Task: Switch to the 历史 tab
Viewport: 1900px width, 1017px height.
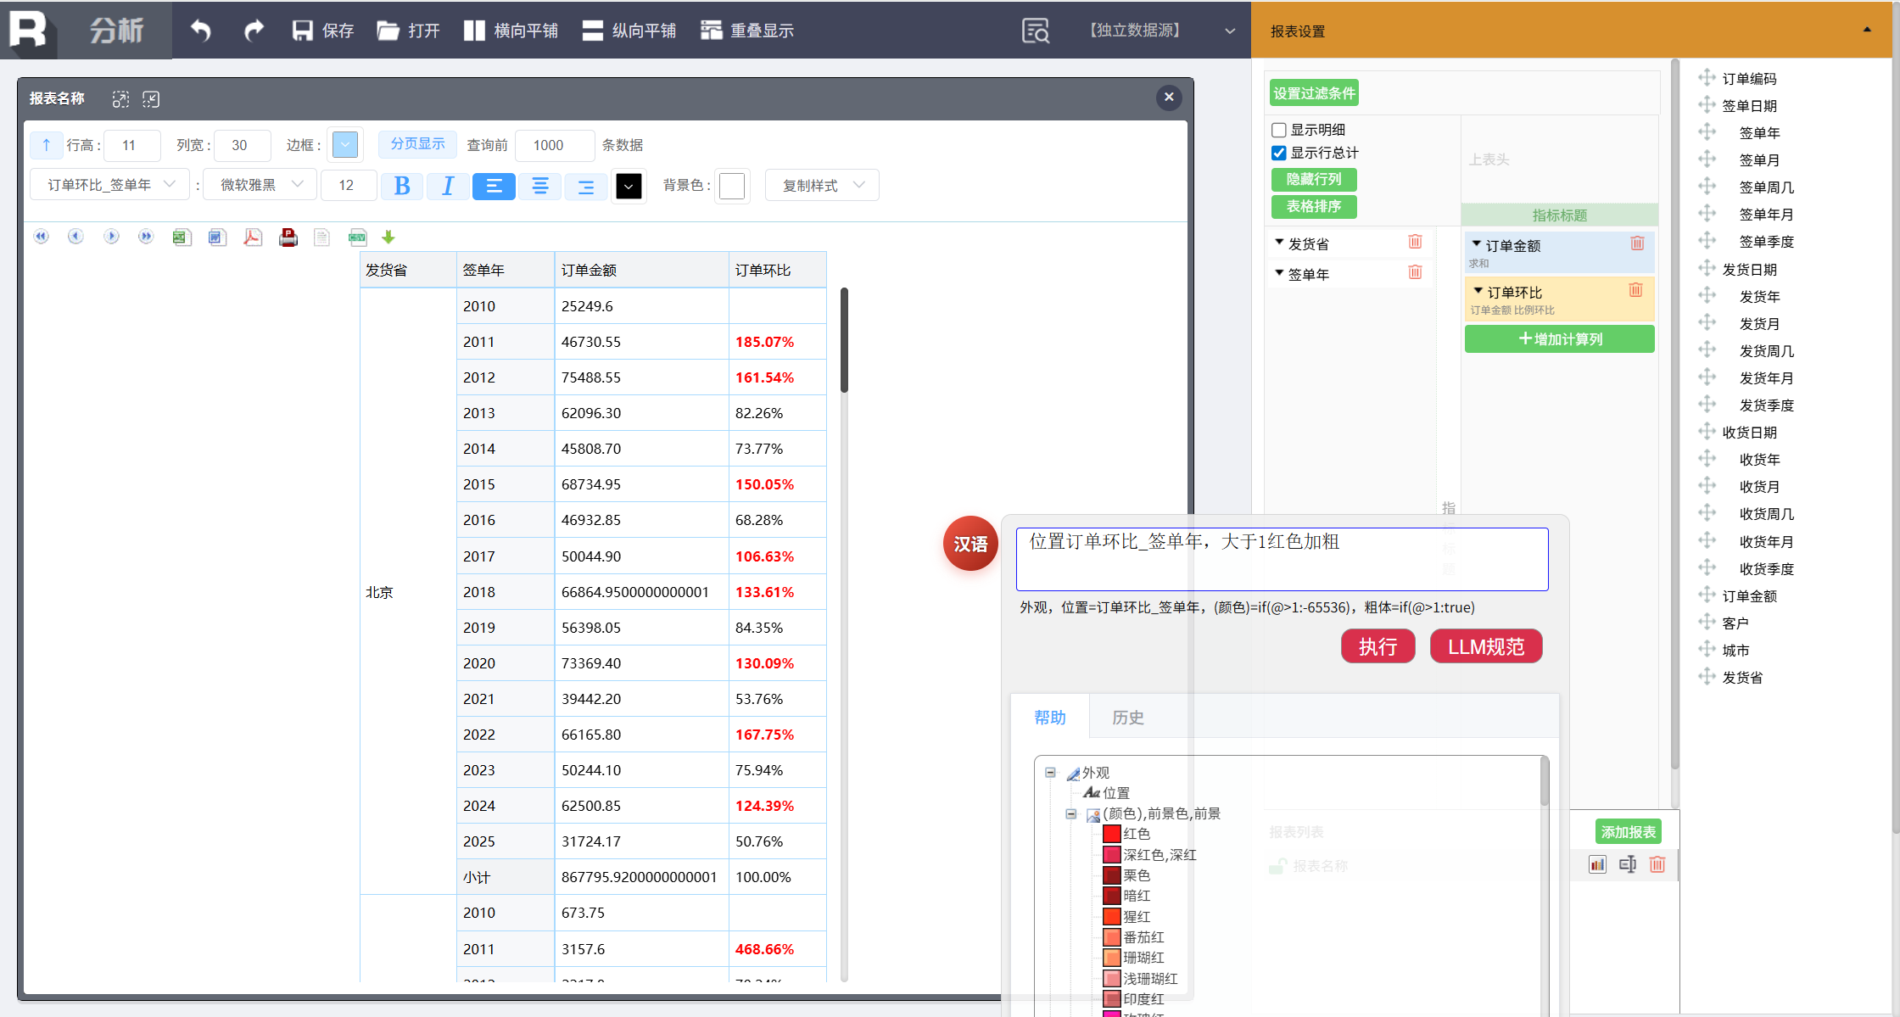Action: pyautogui.click(x=1127, y=718)
